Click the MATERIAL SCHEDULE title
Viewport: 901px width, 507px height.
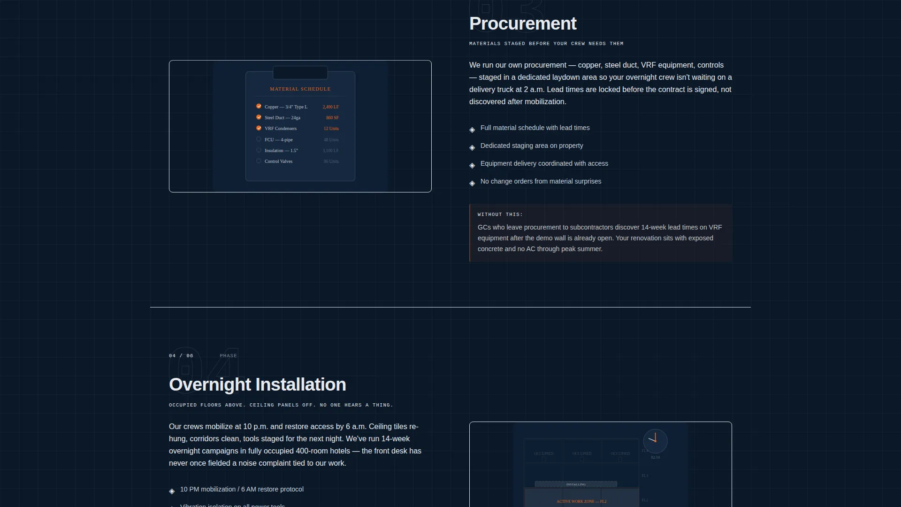pos(300,89)
